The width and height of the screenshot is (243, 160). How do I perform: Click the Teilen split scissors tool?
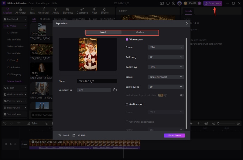click(x=33, y=124)
